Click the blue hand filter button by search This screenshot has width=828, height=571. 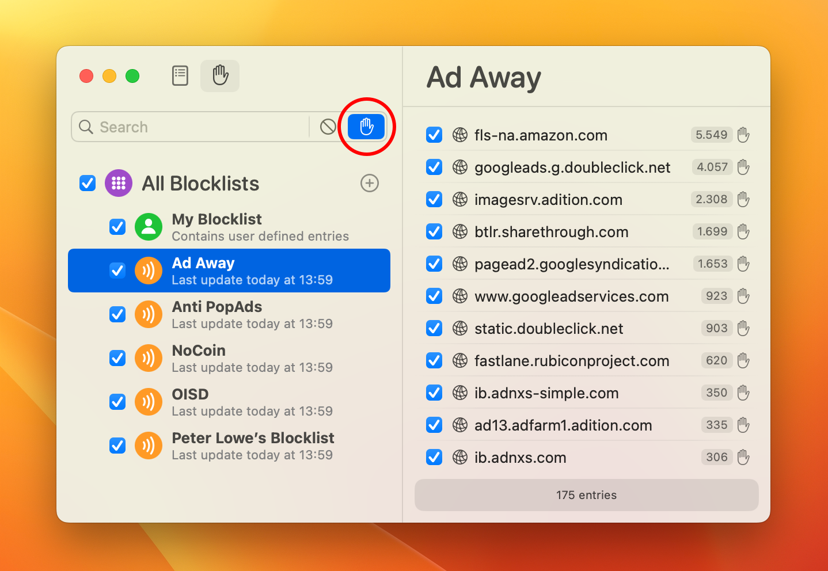(x=366, y=127)
